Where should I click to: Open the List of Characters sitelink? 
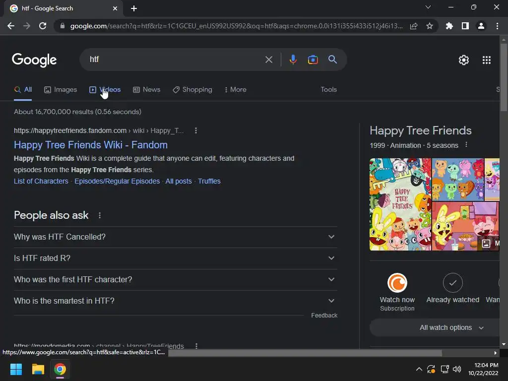click(x=41, y=181)
